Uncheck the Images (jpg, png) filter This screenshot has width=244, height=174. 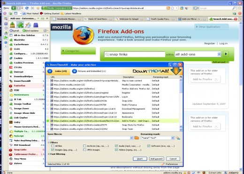tap(53, 150)
